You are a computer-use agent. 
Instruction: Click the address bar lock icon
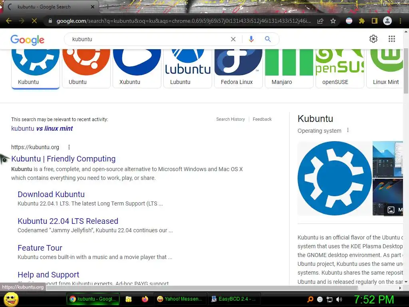(50, 21)
